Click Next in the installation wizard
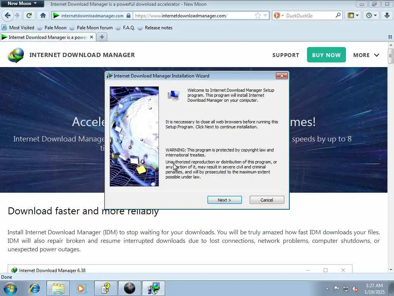The width and height of the screenshot is (394, 296). (224, 200)
